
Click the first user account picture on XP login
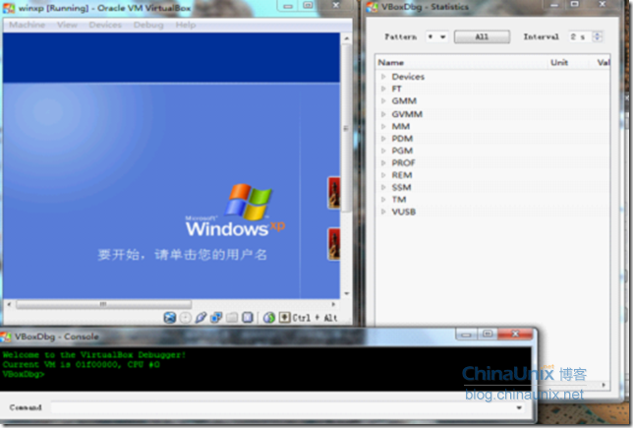[x=334, y=193]
